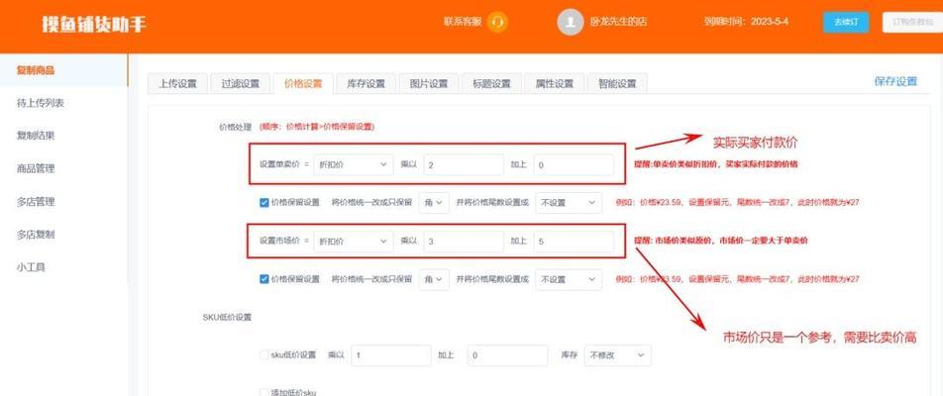The width and height of the screenshot is (943, 396).
Task: Click 市场价 加上 field containing 5
Action: pyautogui.click(x=574, y=241)
